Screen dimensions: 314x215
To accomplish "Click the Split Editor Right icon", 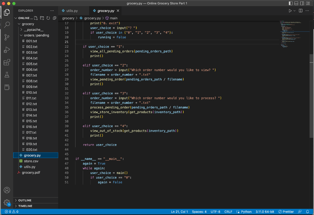I will point(301,11).
